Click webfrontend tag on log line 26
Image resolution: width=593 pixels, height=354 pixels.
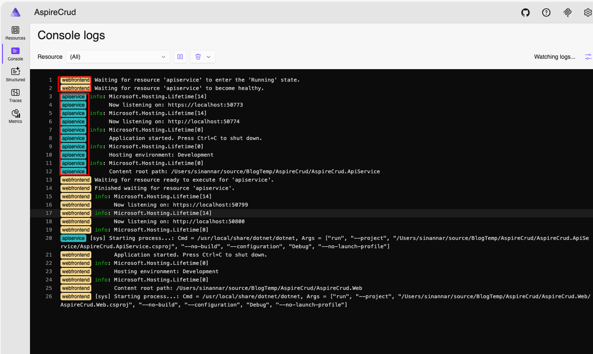[x=75, y=297]
